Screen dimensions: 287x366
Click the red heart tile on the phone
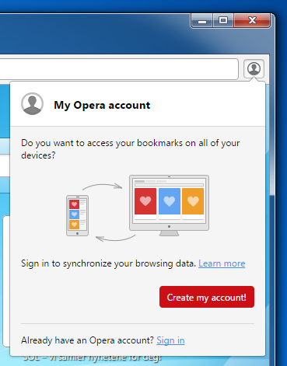75,204
